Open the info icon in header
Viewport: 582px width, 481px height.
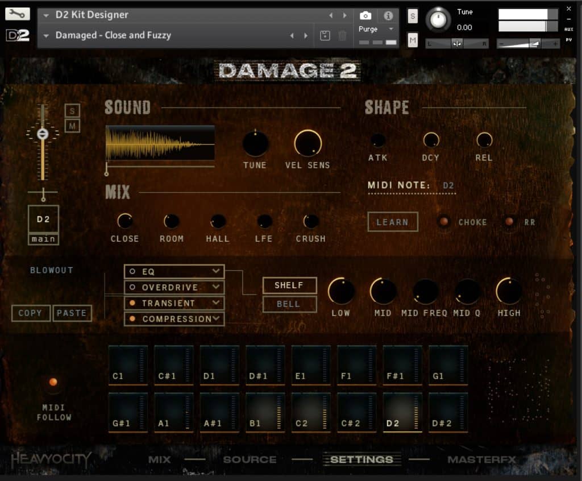pos(388,15)
